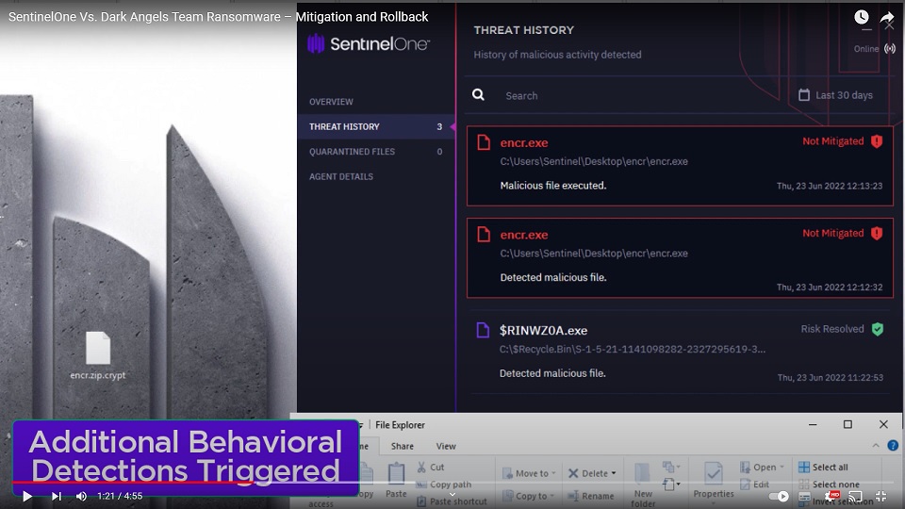
Task: Enter full screen video mode
Action: point(881,496)
